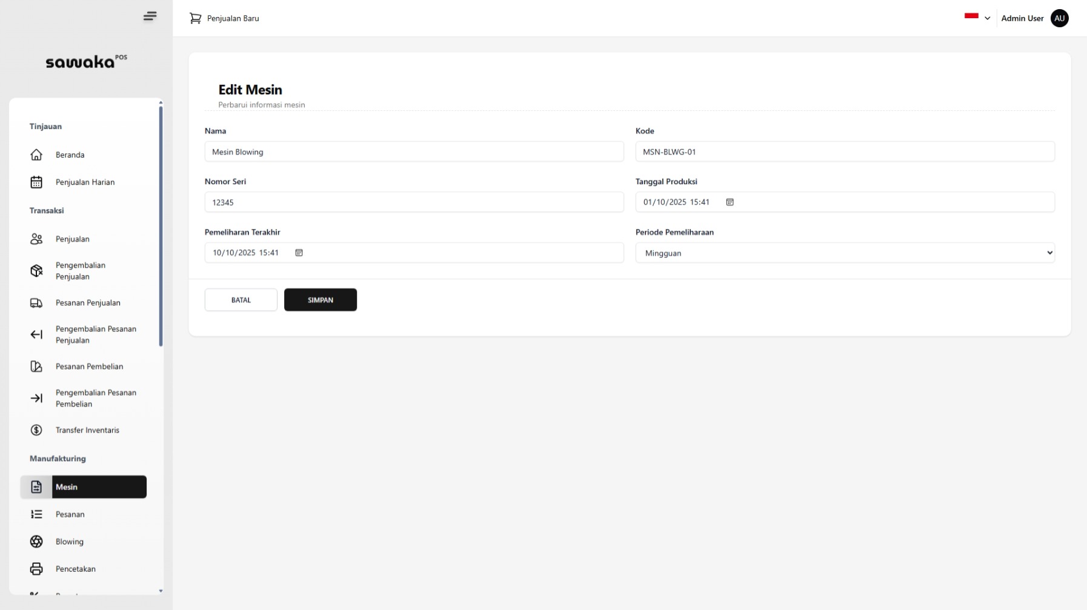This screenshot has width=1087, height=610.
Task: Click the Penjualan Baru cart icon
Action: click(195, 18)
